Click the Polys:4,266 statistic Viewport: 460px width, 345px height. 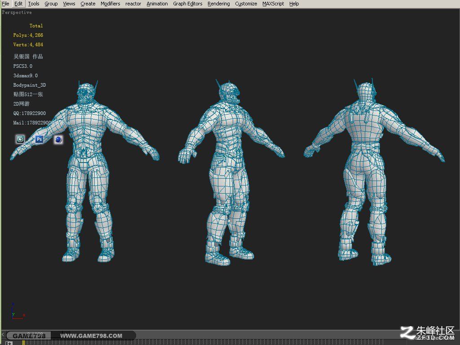pos(28,35)
